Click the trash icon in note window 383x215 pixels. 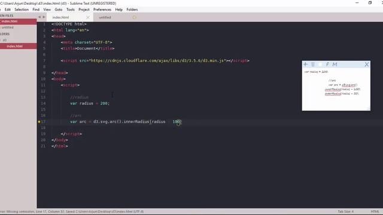313,64
